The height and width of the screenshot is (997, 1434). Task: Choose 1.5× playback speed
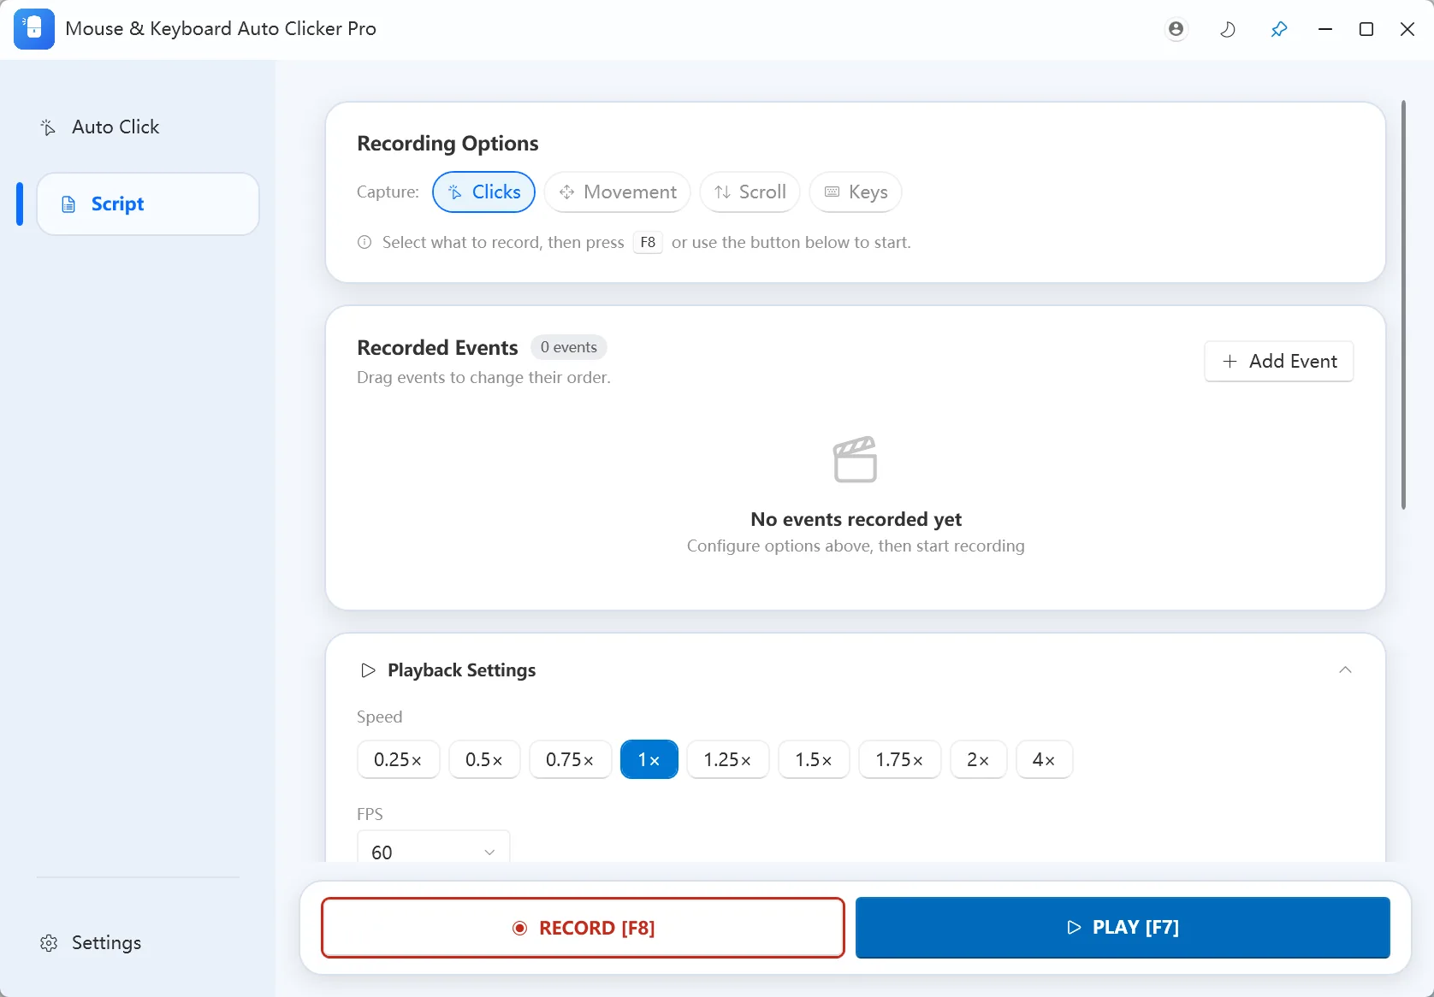[814, 759]
